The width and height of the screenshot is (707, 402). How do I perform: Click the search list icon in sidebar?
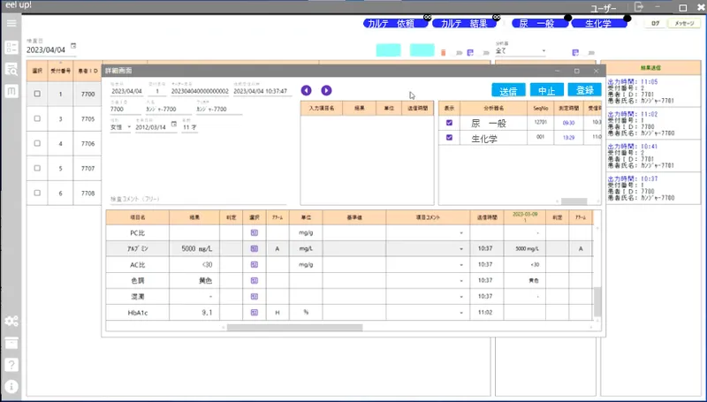11,69
